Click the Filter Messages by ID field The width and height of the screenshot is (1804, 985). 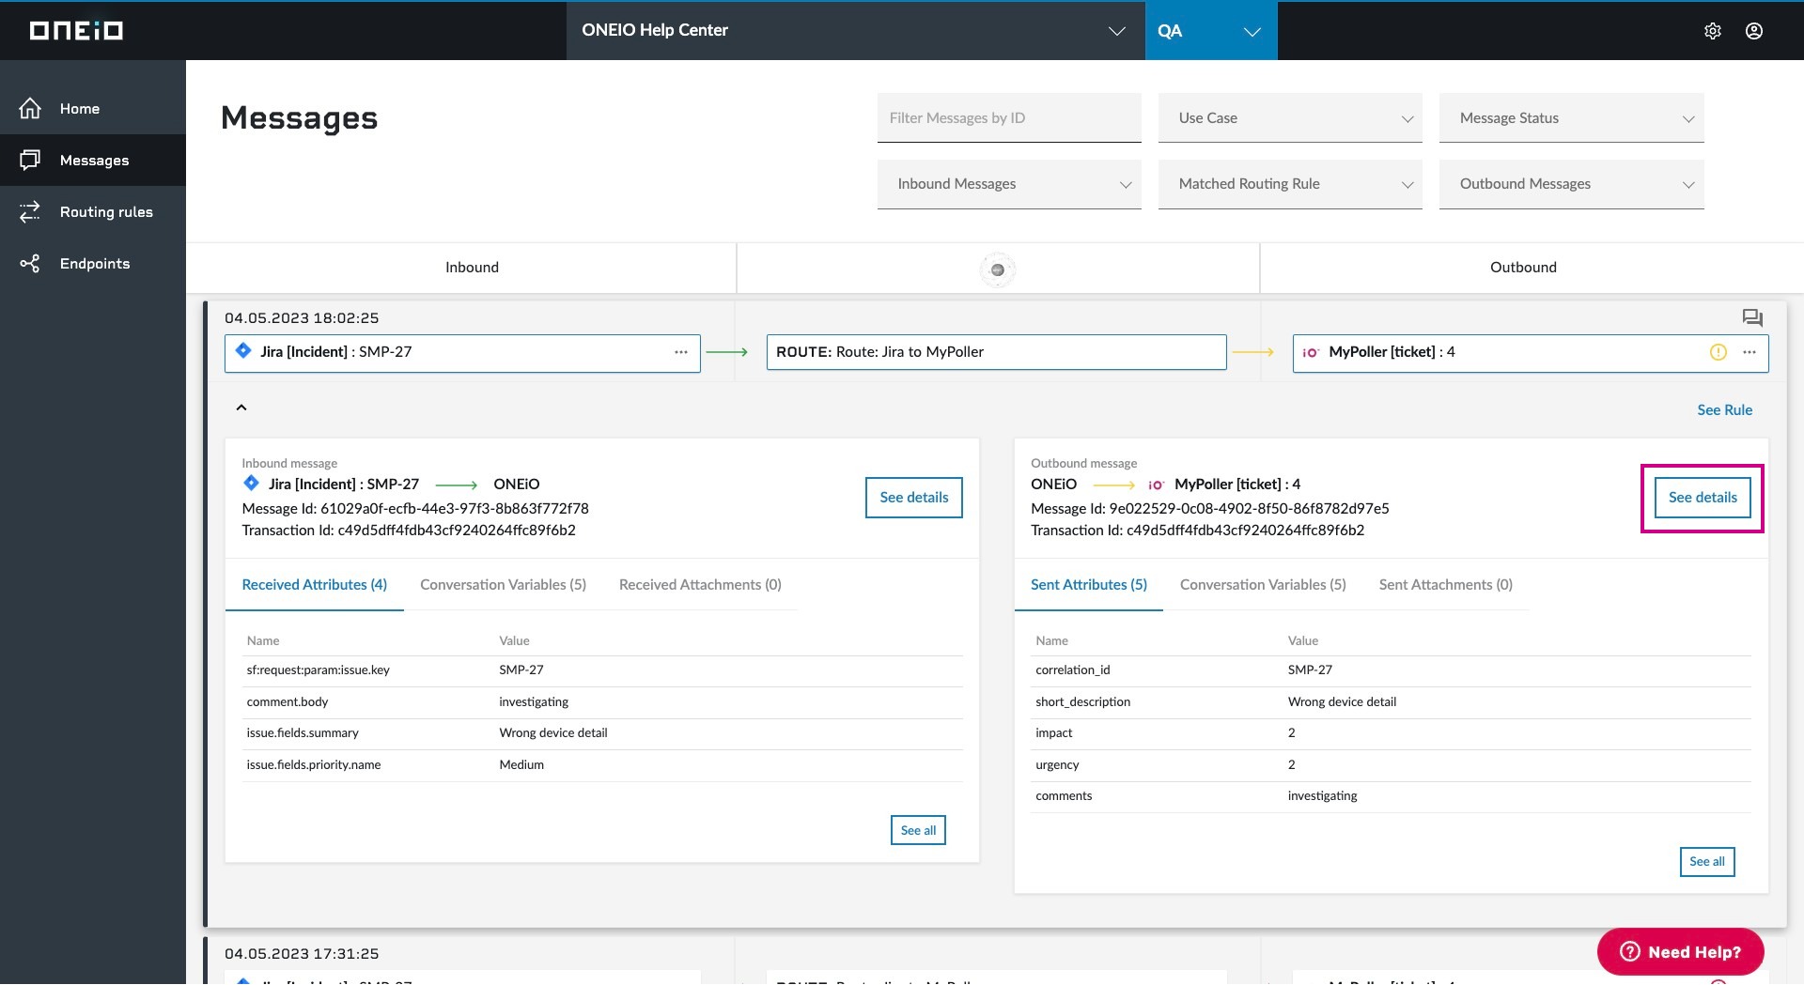(1009, 118)
